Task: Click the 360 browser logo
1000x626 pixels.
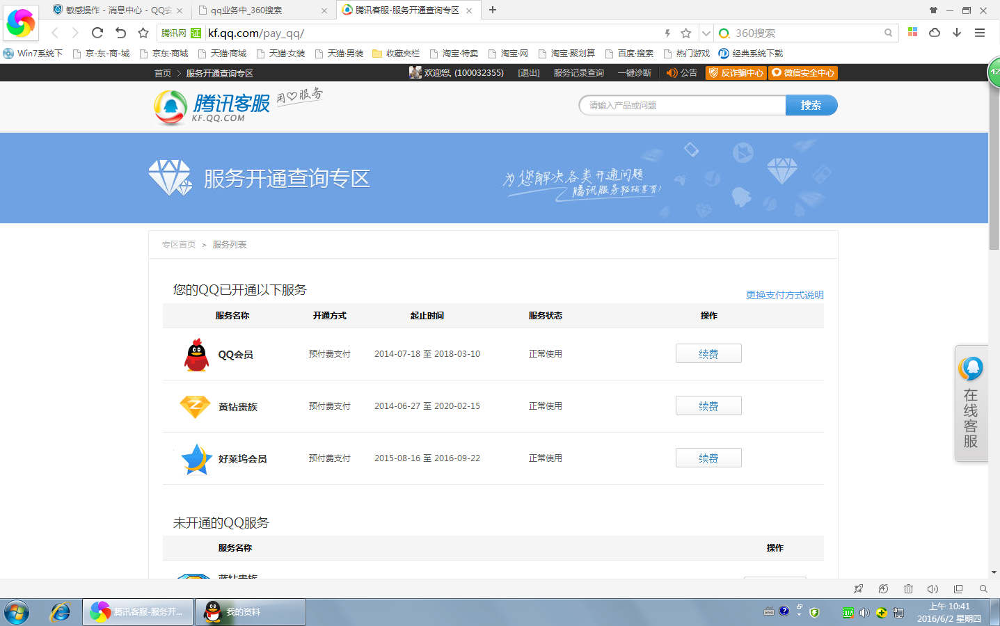Action: click(x=21, y=23)
